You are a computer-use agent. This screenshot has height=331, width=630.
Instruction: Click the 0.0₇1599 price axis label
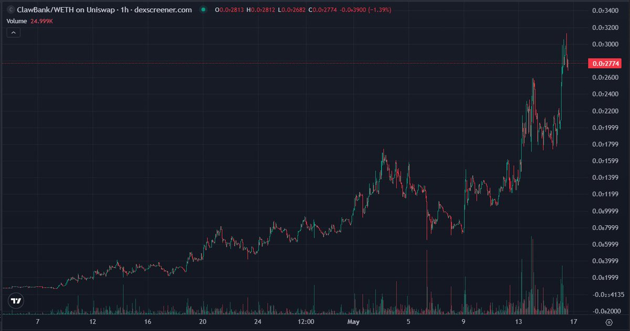[x=606, y=161]
